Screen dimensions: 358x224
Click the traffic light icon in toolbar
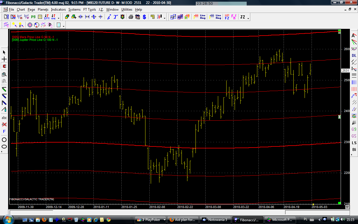coord(123,17)
